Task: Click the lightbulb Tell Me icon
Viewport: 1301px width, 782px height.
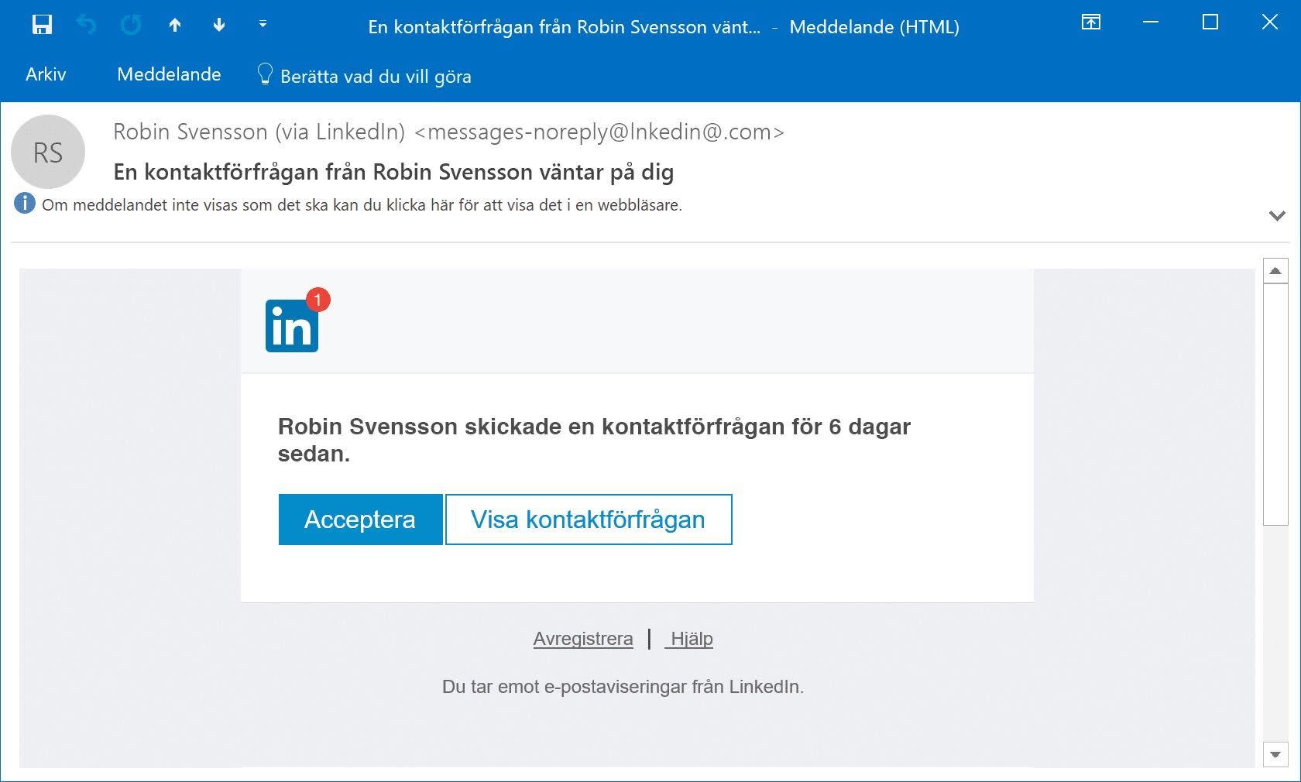Action: (265, 74)
